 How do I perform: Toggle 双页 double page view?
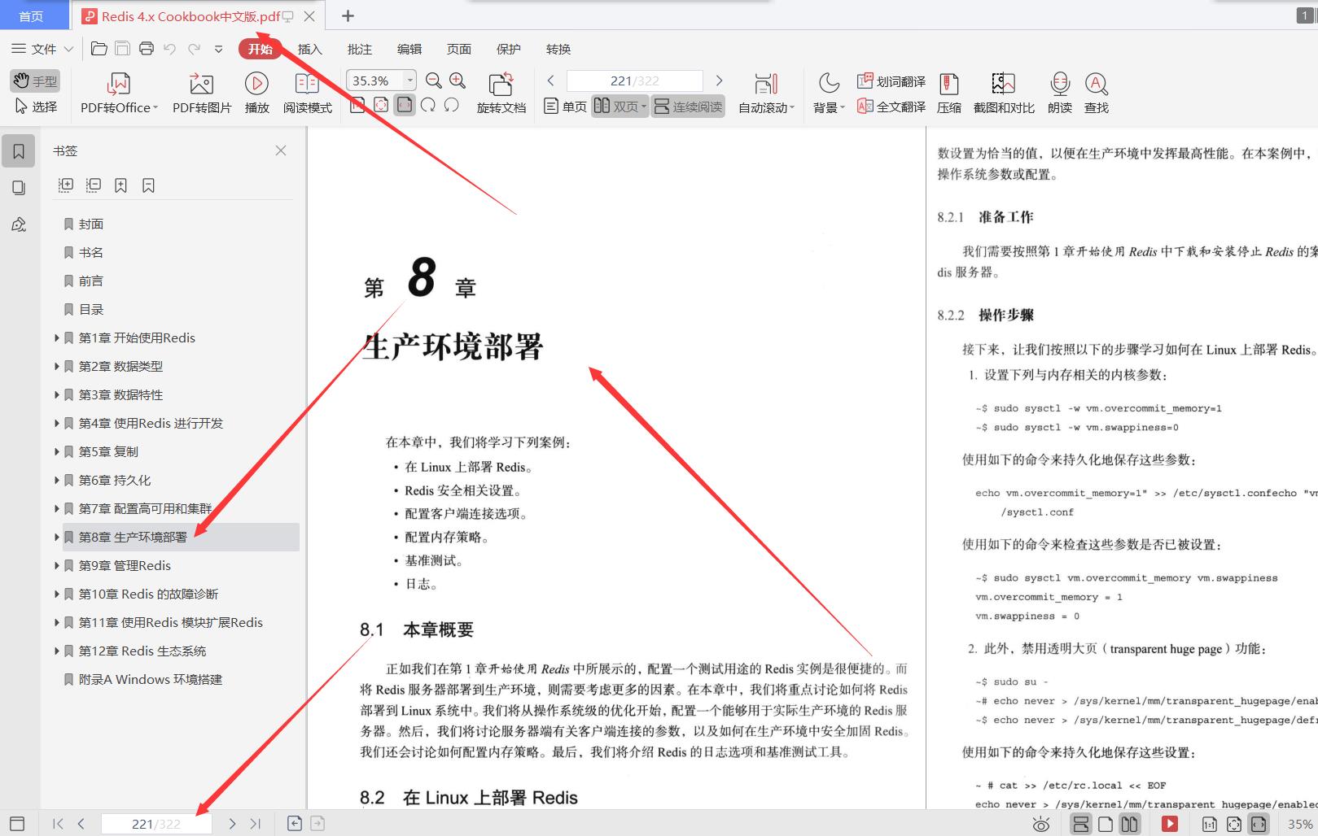point(620,107)
